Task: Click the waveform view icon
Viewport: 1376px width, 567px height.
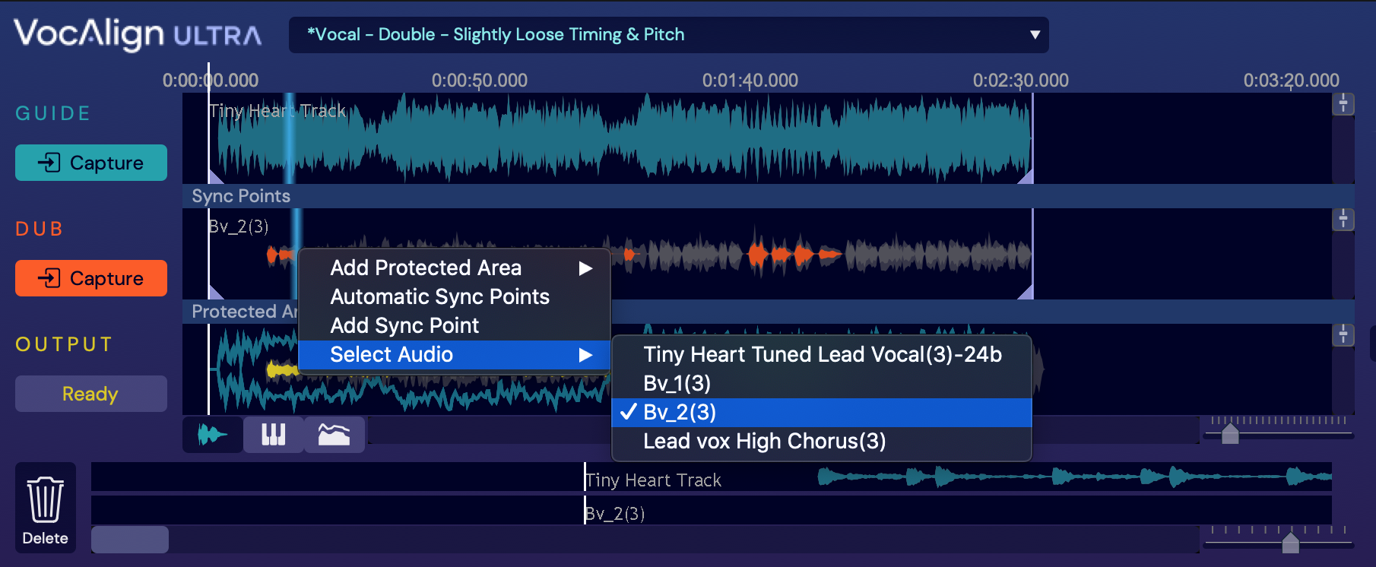Action: click(x=212, y=435)
